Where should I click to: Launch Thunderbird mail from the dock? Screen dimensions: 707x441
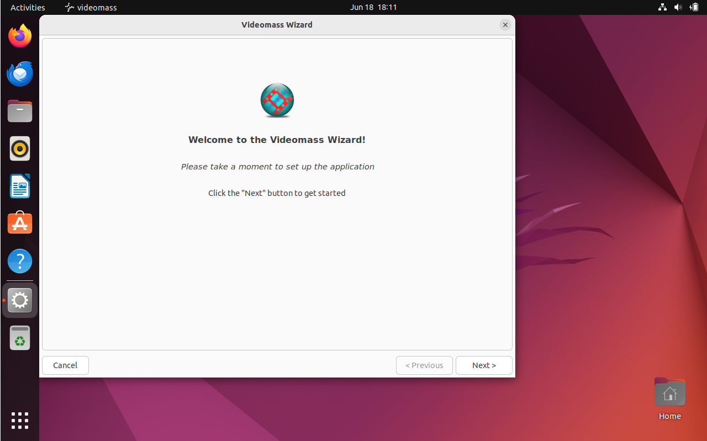pyautogui.click(x=20, y=74)
